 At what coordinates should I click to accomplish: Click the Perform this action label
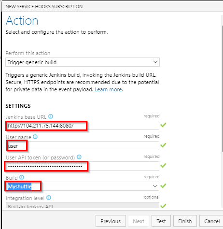(28, 53)
